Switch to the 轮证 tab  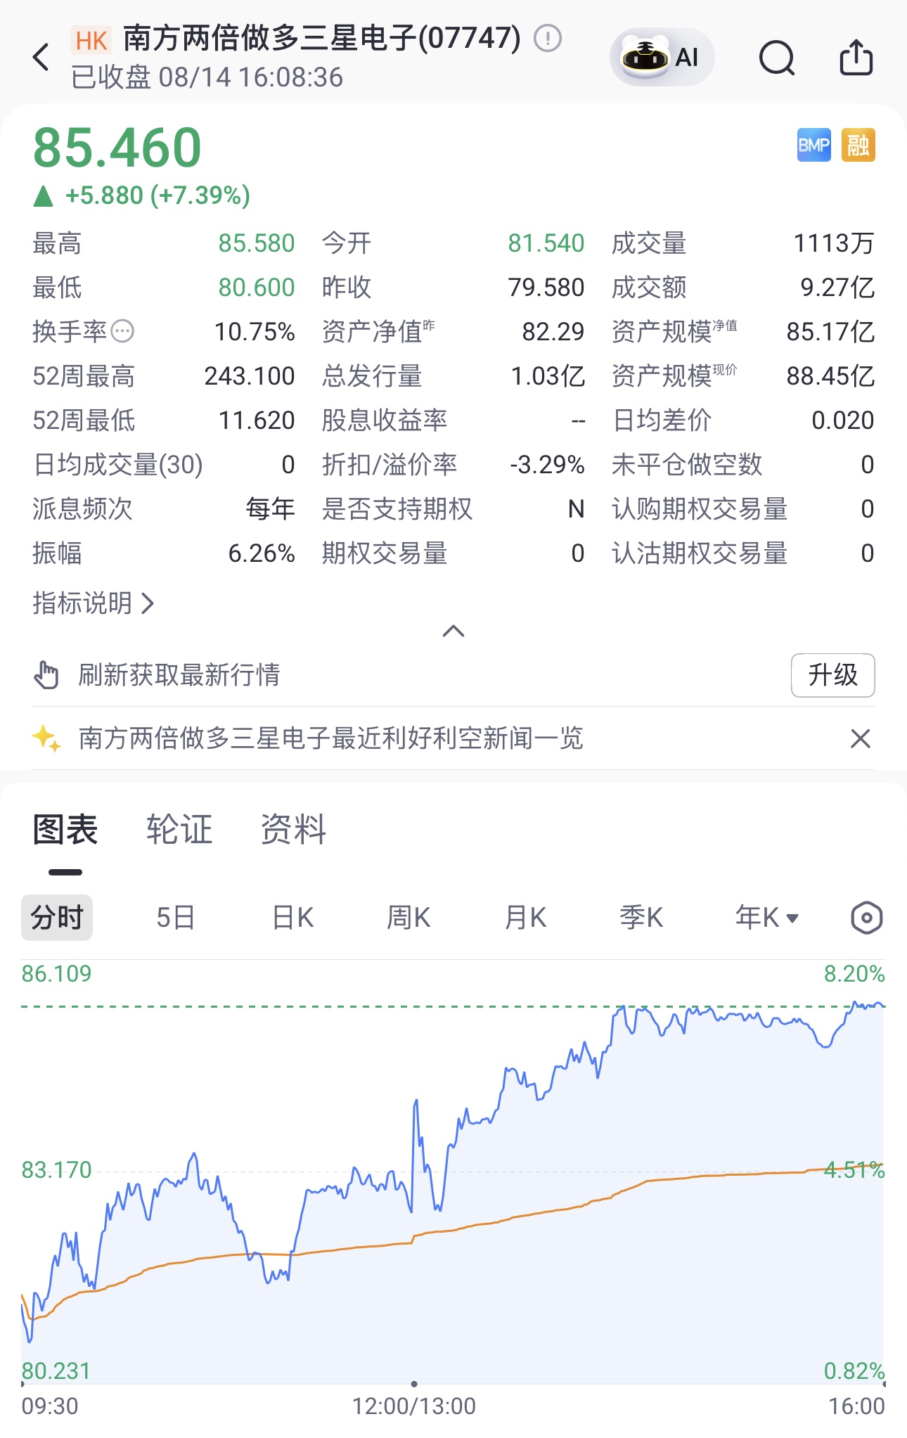pyautogui.click(x=179, y=830)
